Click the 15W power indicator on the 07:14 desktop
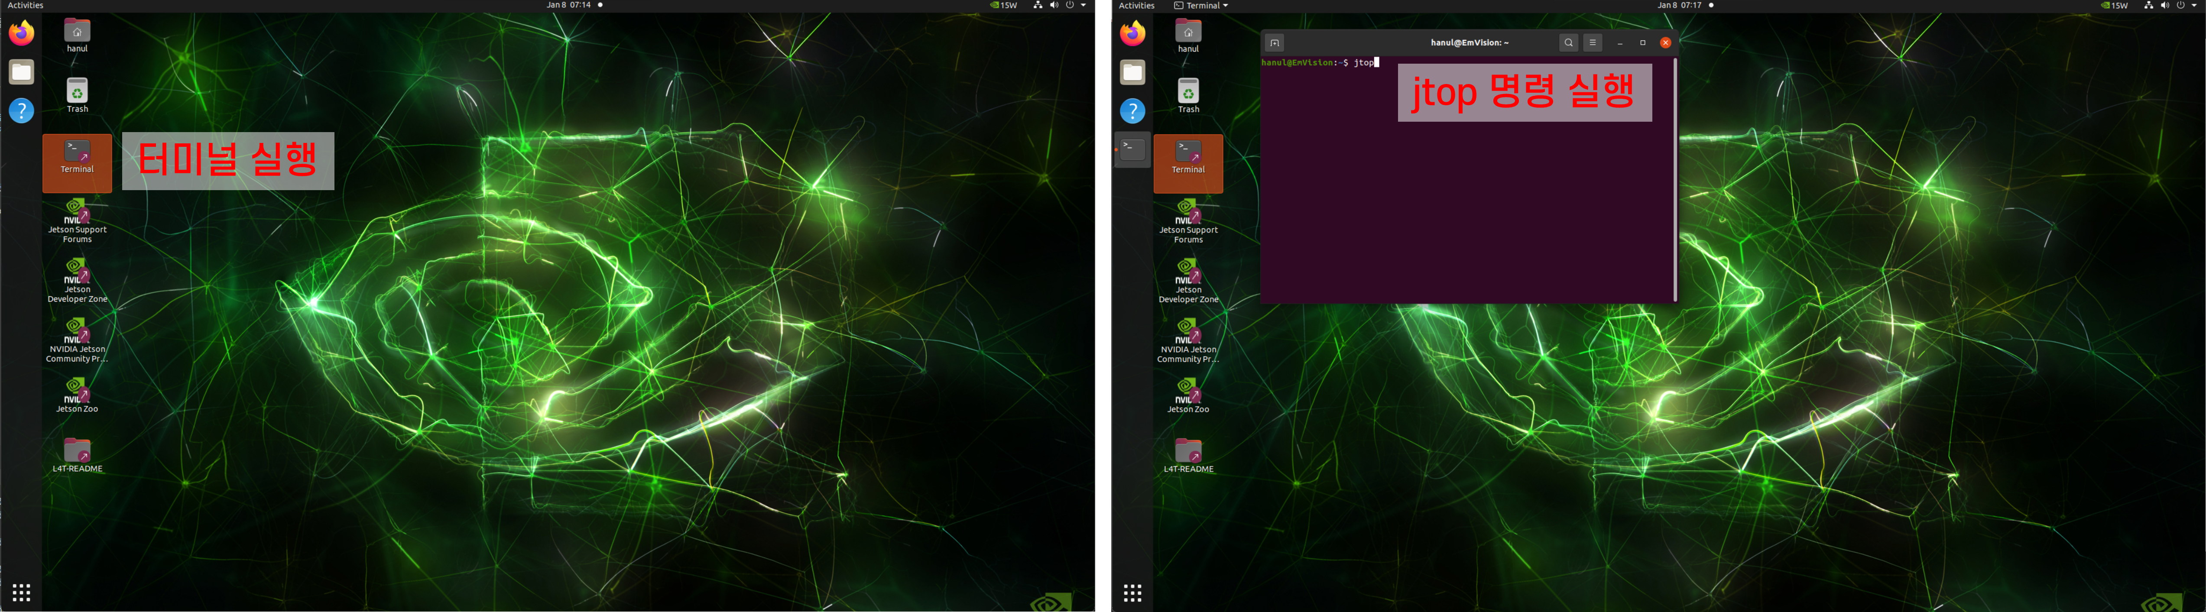The image size is (2206, 612). pos(1004,5)
